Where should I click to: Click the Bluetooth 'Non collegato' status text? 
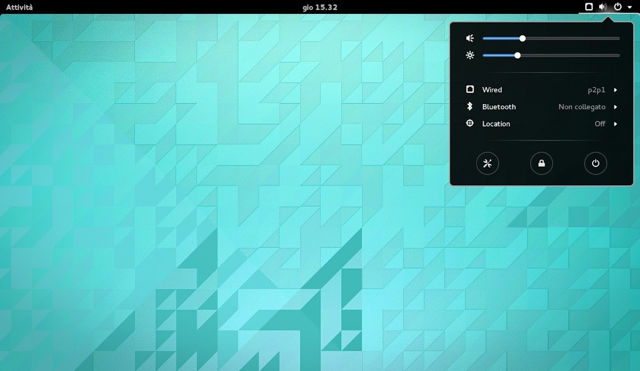[x=582, y=107]
